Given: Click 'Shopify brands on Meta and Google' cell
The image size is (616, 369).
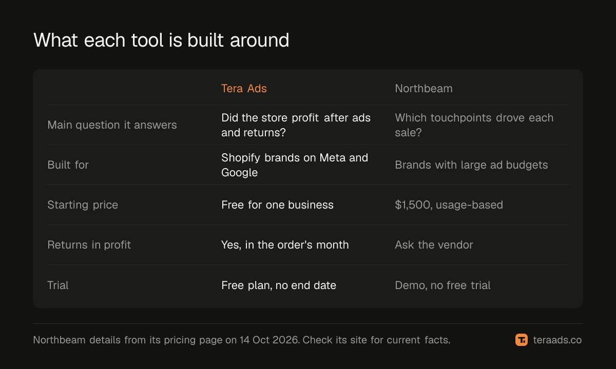Looking at the screenshot, I should pos(295,165).
